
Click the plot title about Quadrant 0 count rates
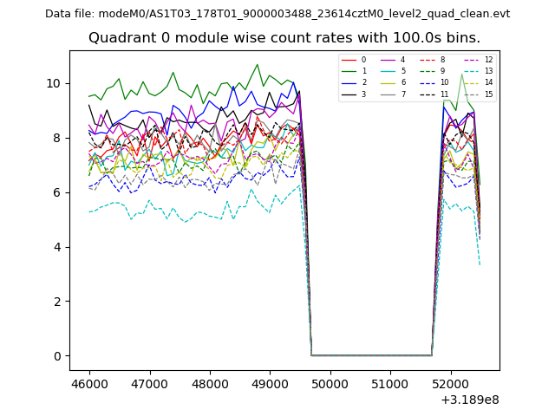284,38
